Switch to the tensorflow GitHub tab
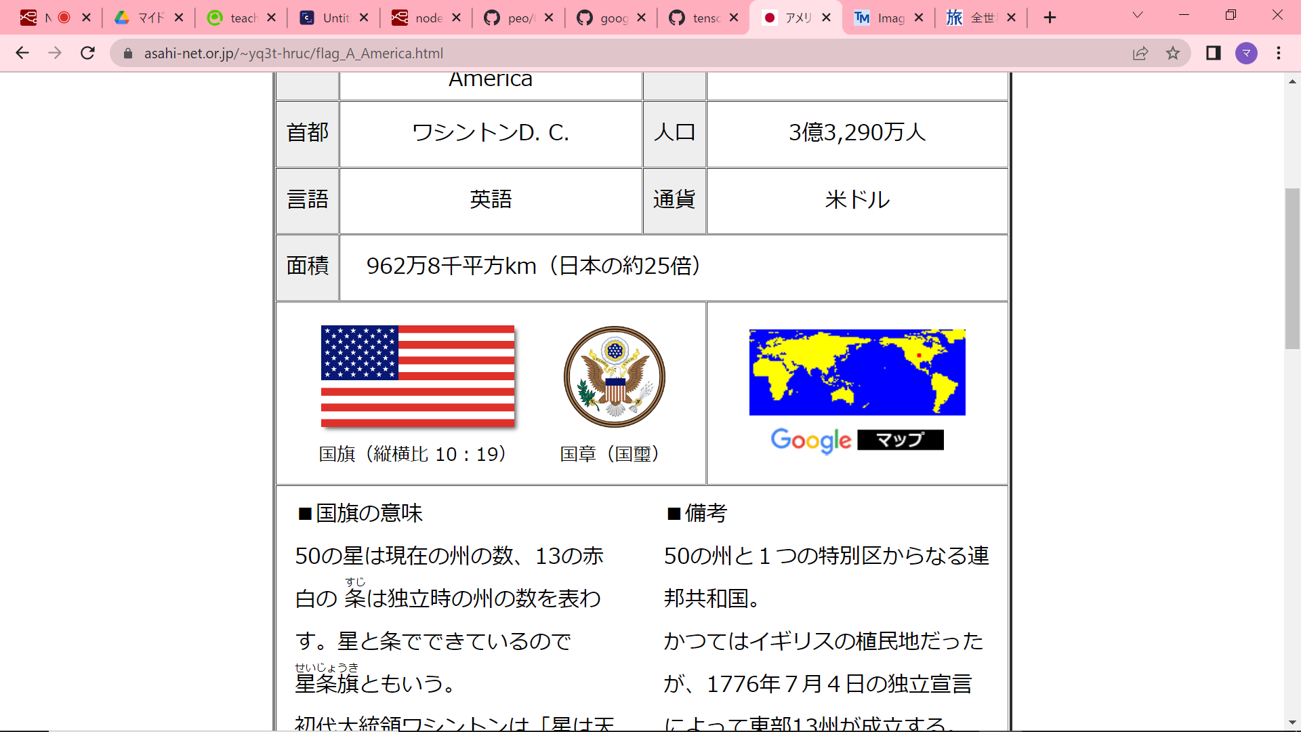Screen dimensions: 1301x732 click(701, 17)
